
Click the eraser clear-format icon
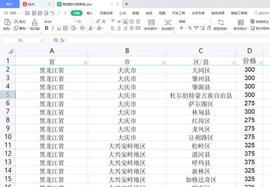pos(99,28)
